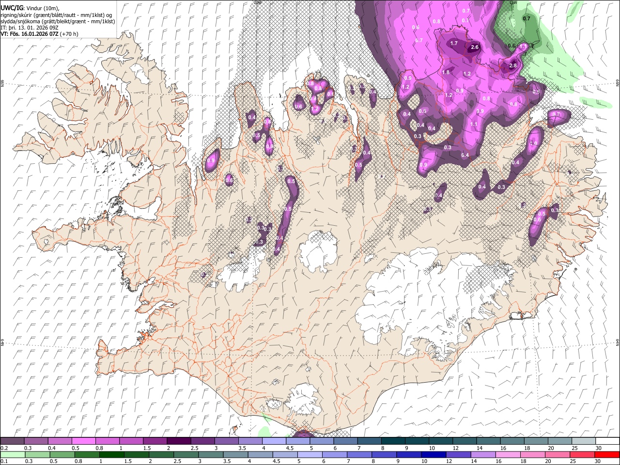Click the '0.1' label in lower legend row
The width and height of the screenshot is (620, 465).
coord(4,461)
